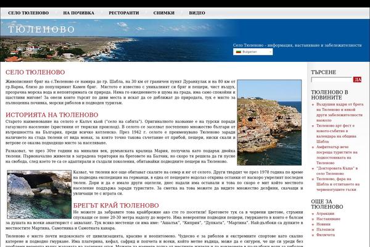Open the Филмчета category link
The height and width of the screenshot is (247, 370).
point(326,235)
